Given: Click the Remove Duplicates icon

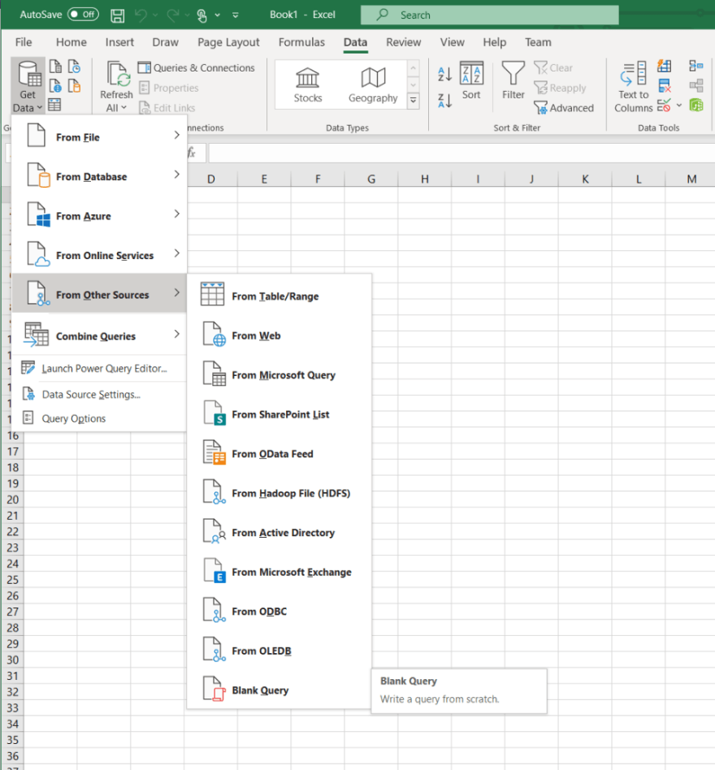Looking at the screenshot, I should tap(664, 84).
